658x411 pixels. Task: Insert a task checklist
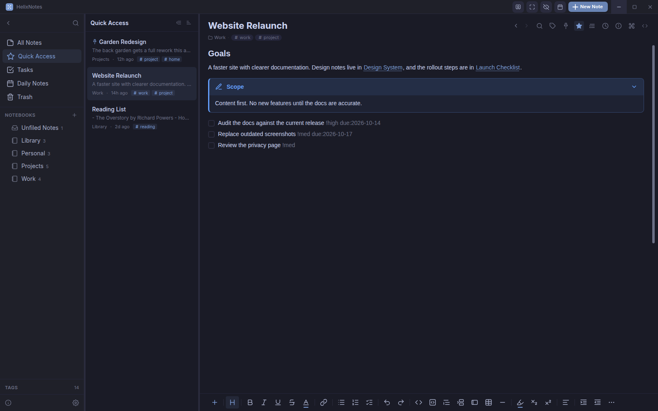coord(369,402)
